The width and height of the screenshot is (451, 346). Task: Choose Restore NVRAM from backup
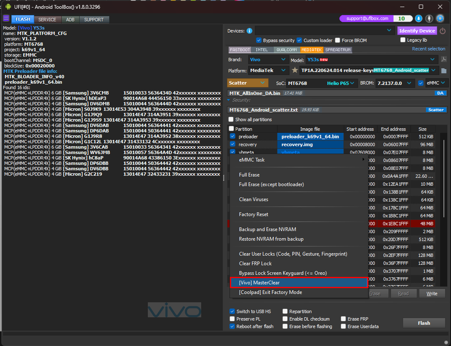[299, 239]
